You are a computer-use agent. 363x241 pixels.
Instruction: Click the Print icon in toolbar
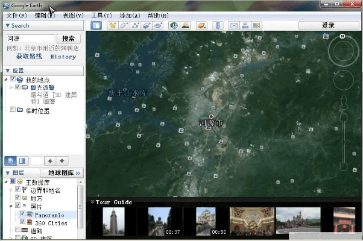[x=245, y=26]
